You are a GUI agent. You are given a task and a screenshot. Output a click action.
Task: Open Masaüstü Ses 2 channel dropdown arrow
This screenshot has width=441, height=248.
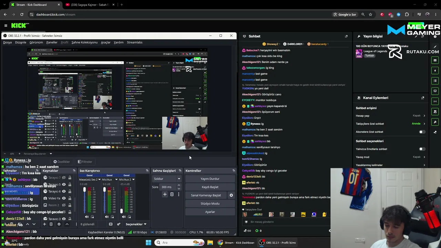99,179
